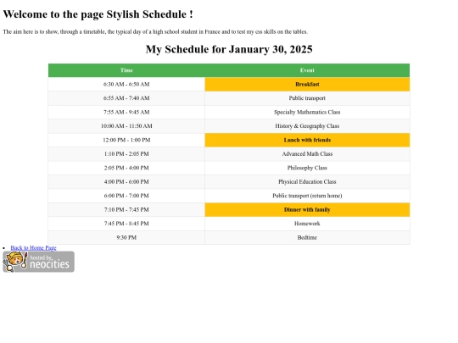458x343 pixels.
Task: Click the Welcome to Stylish Schedule heading
Action: tap(98, 14)
